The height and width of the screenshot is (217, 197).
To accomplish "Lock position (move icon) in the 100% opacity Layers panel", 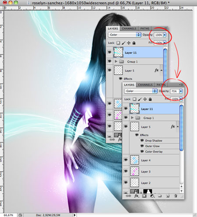I will pos(129,43).
